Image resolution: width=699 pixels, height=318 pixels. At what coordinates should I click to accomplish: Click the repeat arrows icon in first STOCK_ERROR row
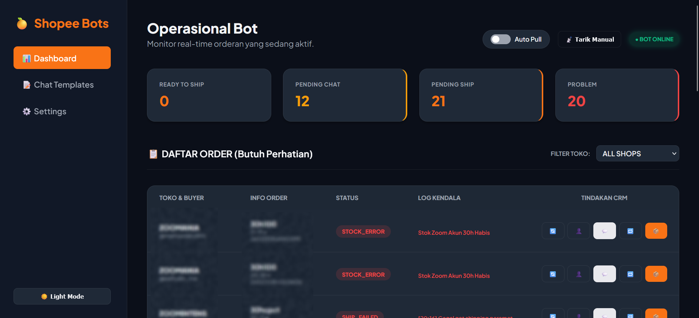pos(630,231)
